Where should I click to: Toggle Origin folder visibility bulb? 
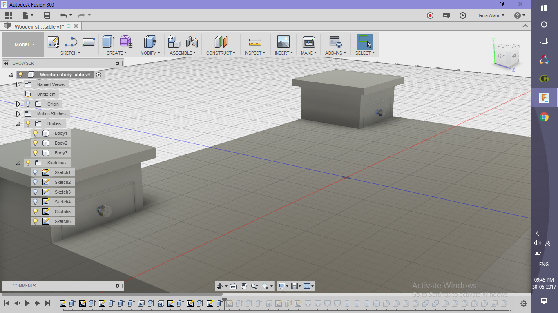coord(28,104)
